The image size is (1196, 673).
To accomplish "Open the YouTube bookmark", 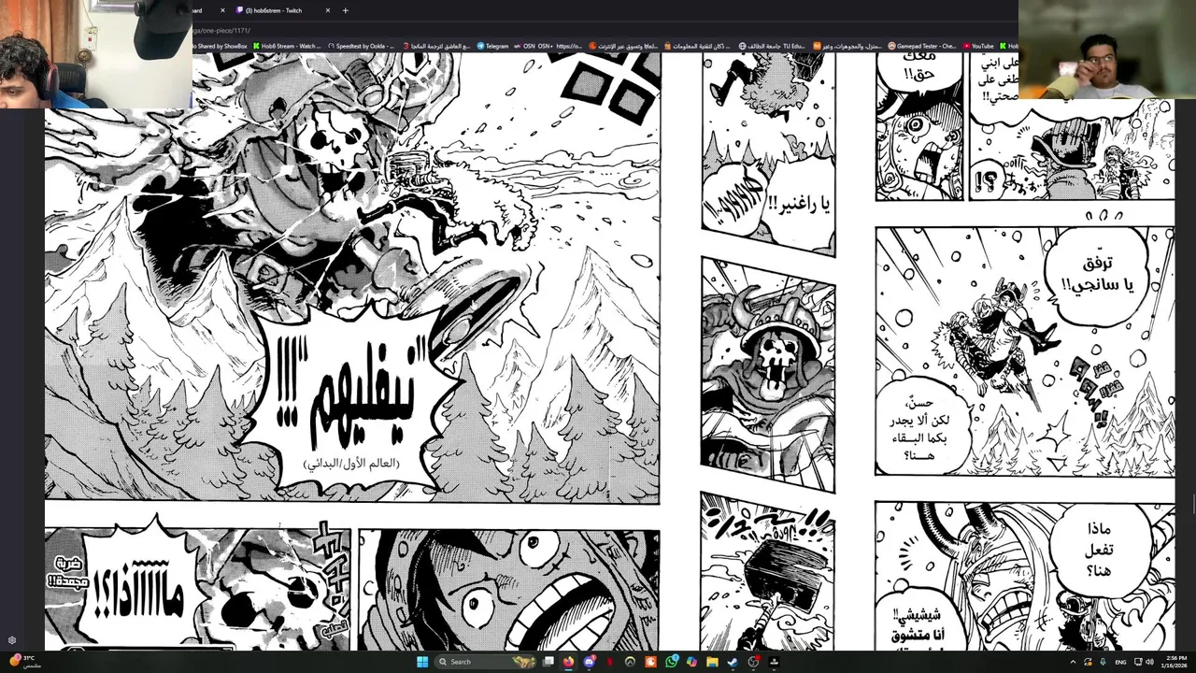I will pos(978,46).
